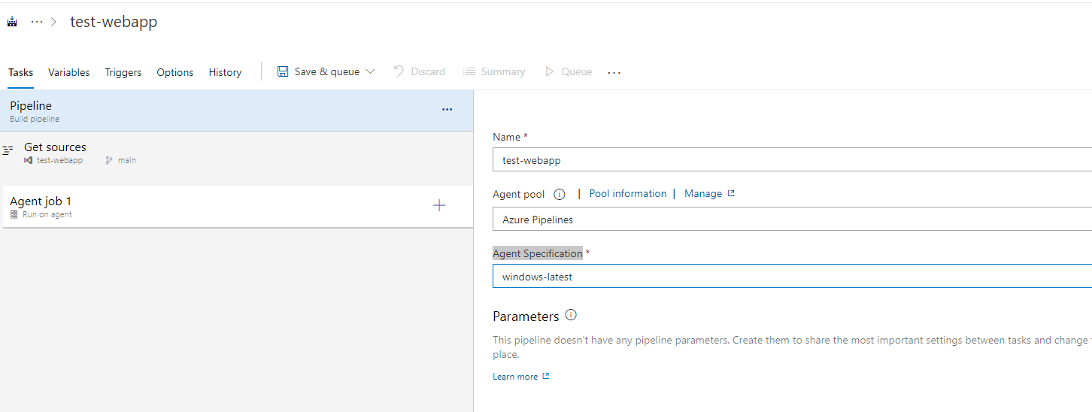Click the Pool information link

point(627,193)
